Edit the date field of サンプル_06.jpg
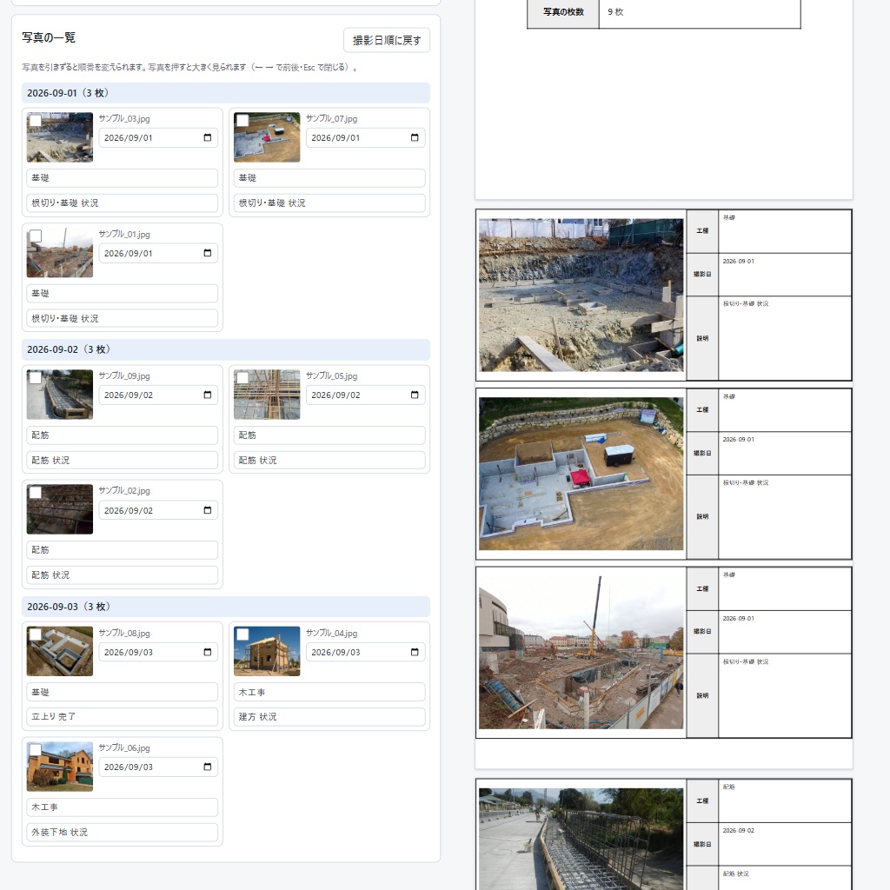The image size is (890, 890). point(158,767)
